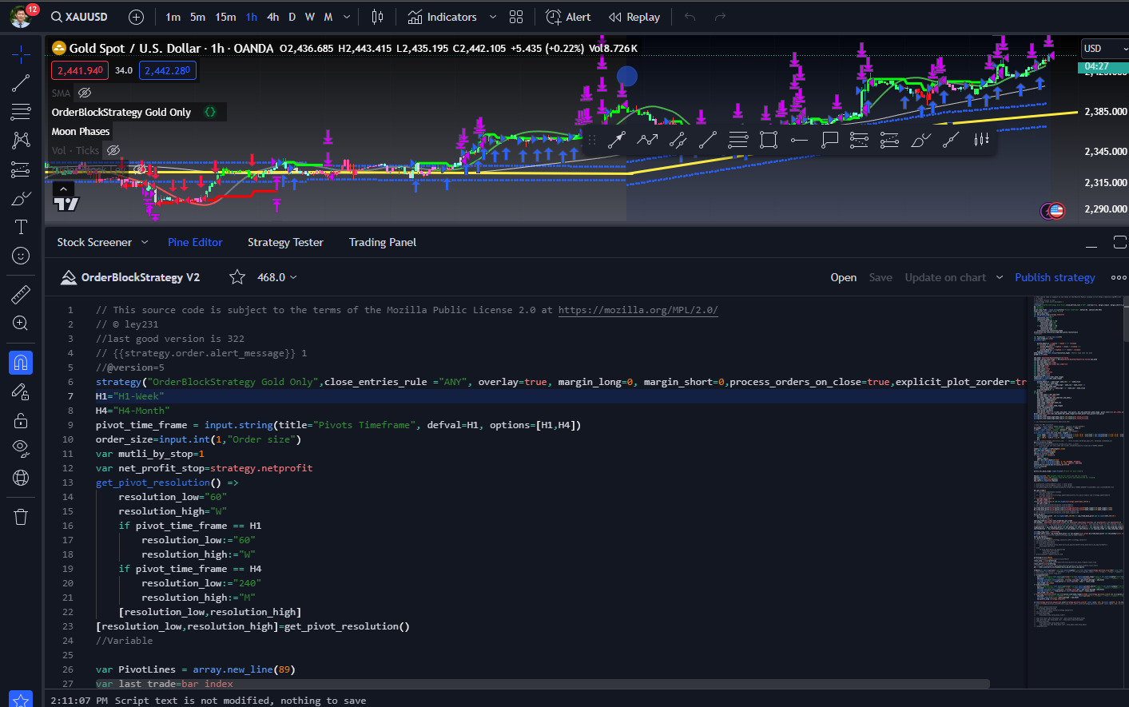Viewport: 1129px width, 707px height.
Task: Expand the timeframe interval dropdown arrow
Action: coord(347,17)
